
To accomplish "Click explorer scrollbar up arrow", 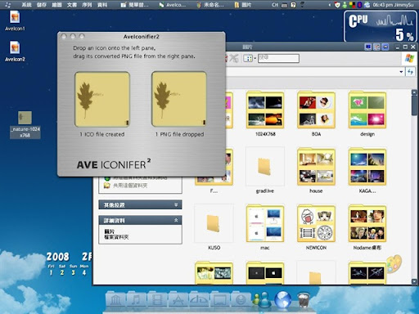I will [x=414, y=92].
